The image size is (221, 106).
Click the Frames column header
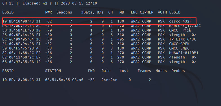144,71
